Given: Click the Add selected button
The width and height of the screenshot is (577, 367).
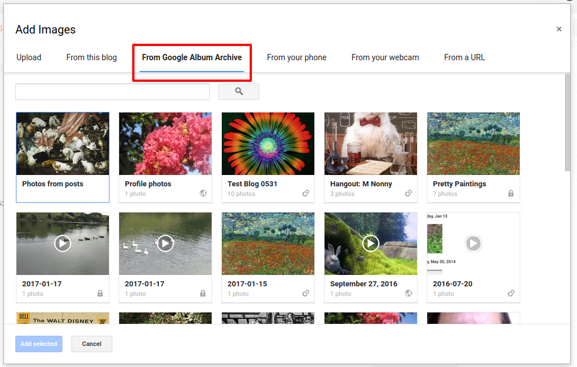Looking at the screenshot, I should [39, 344].
